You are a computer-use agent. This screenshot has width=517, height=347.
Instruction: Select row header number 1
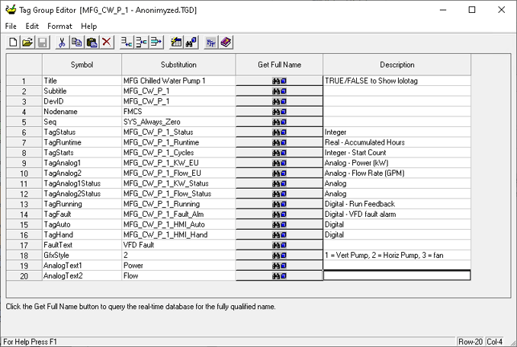[24, 81]
